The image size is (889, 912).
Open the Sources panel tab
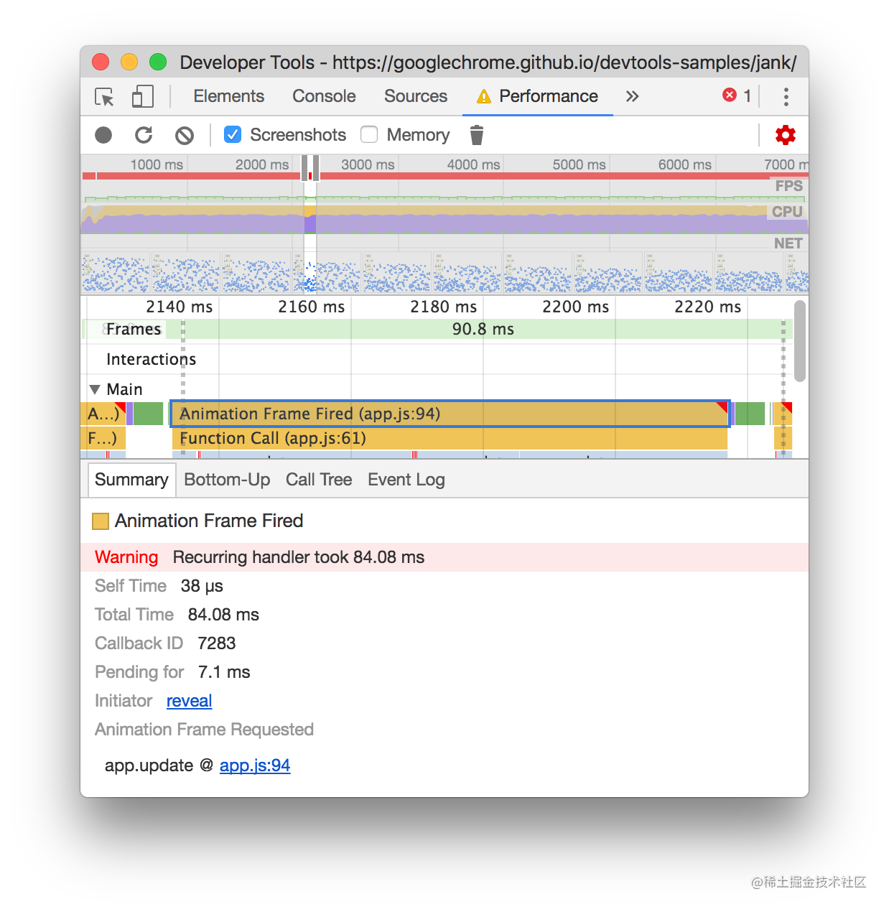tap(416, 96)
